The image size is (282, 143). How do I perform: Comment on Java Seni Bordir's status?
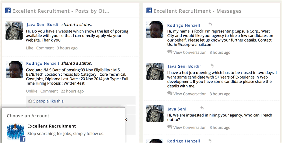(x=45, y=48)
